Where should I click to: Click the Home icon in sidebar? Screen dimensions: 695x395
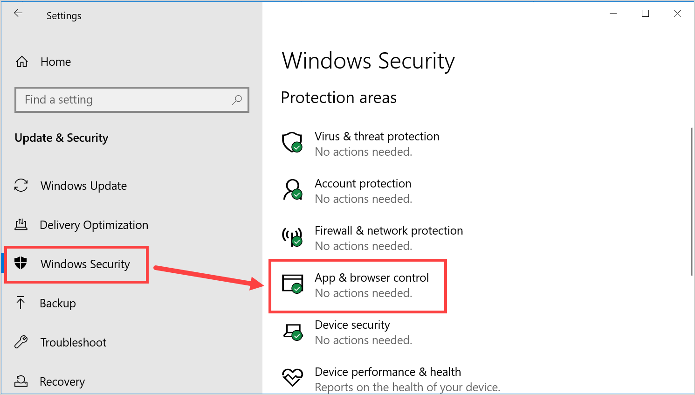(22, 62)
